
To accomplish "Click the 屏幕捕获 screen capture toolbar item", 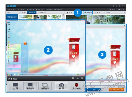I will pos(88,13).
